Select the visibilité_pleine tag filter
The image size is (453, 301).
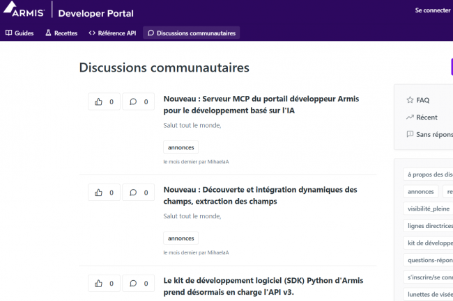(428, 209)
